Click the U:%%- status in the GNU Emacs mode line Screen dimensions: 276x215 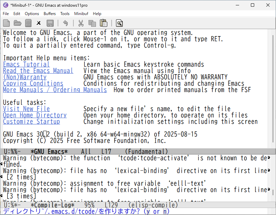pyautogui.click(x=12, y=151)
